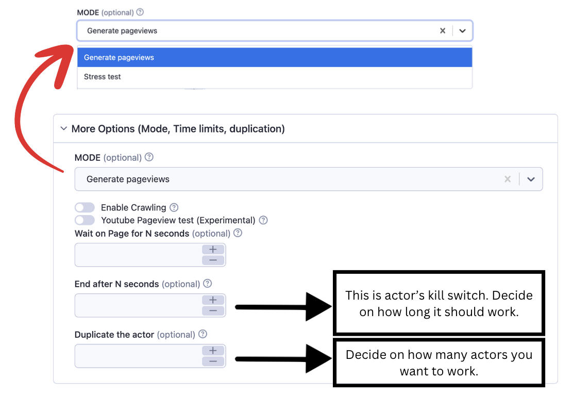Increase Duplicate the actor count with plus
The image size is (573, 395).
pyautogui.click(x=213, y=351)
